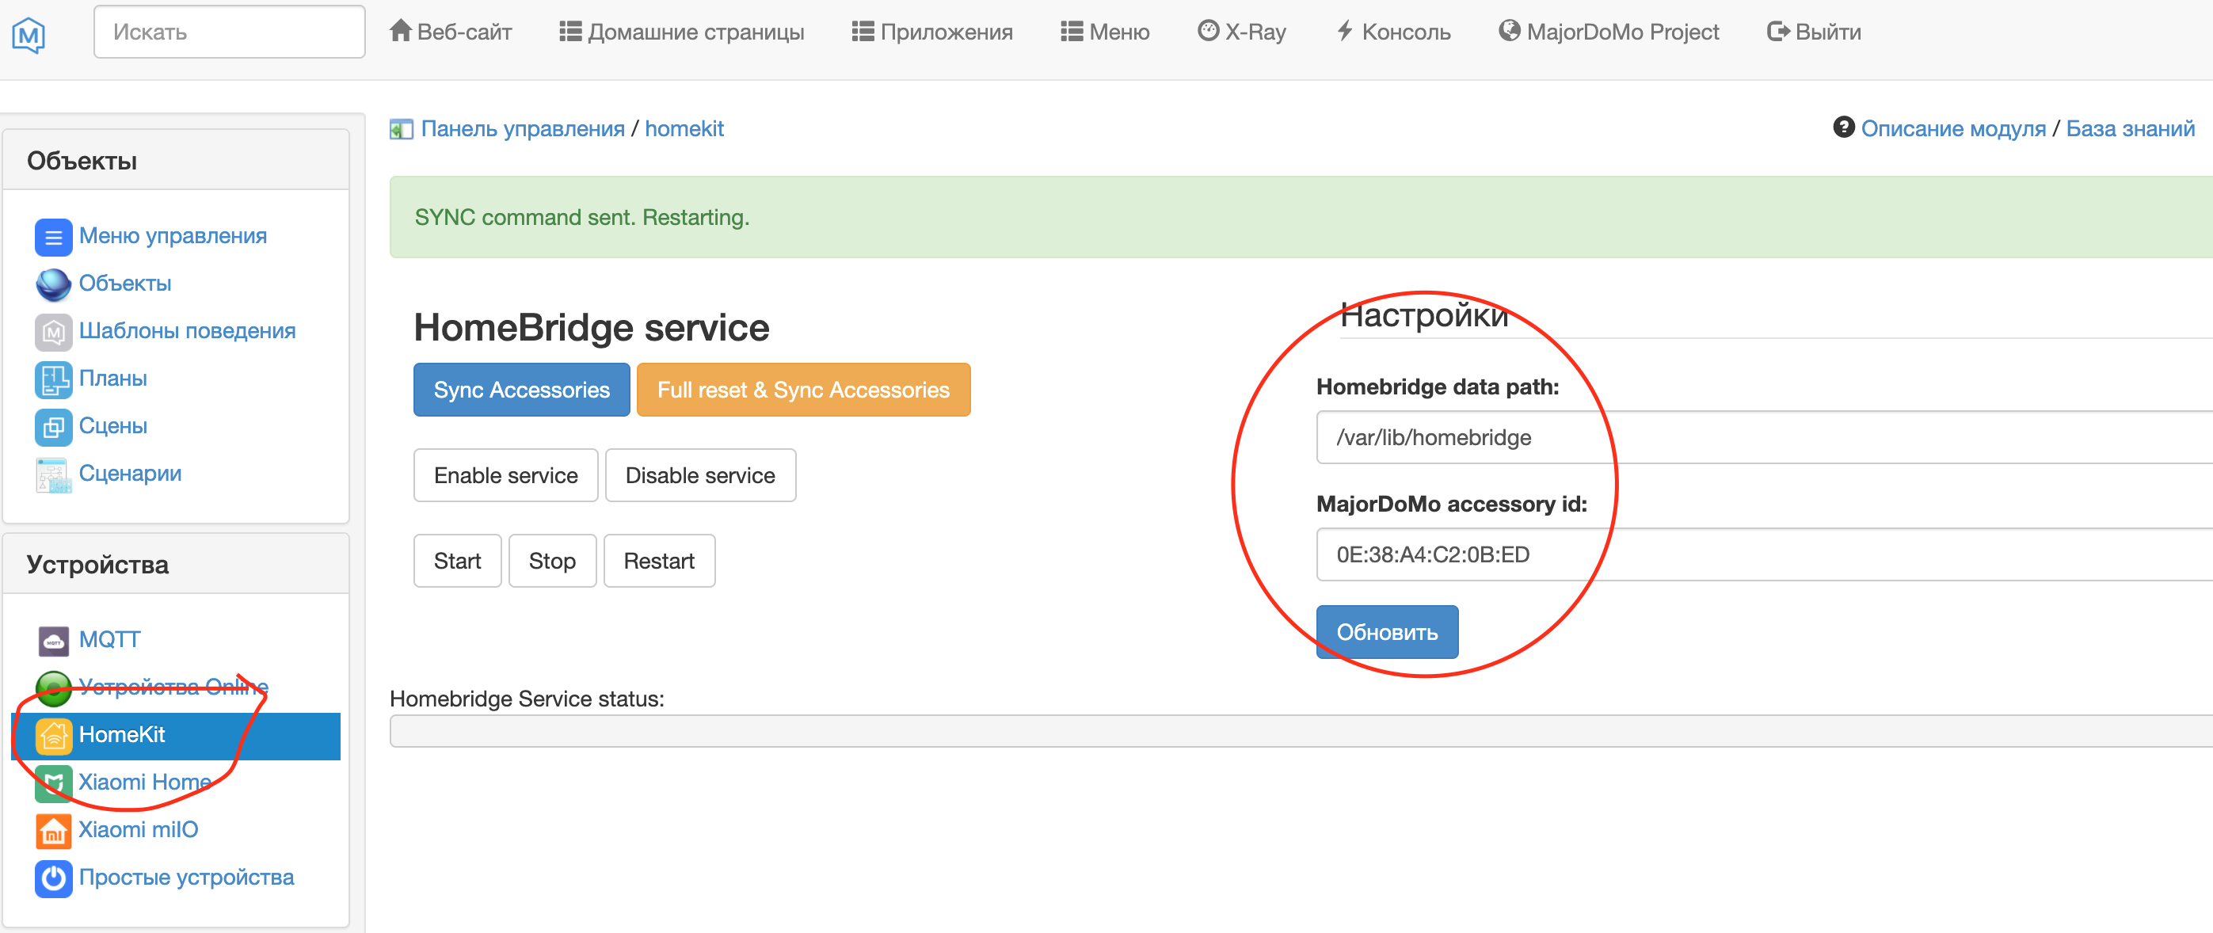Click the MajorDoMo logo icon
This screenshot has width=2213, height=933.
pyautogui.click(x=29, y=34)
